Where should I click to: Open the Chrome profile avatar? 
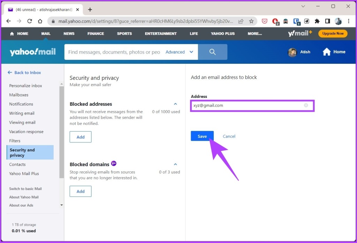338,21
